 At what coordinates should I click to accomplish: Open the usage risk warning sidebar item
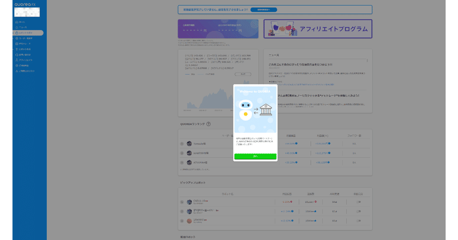[25, 71]
